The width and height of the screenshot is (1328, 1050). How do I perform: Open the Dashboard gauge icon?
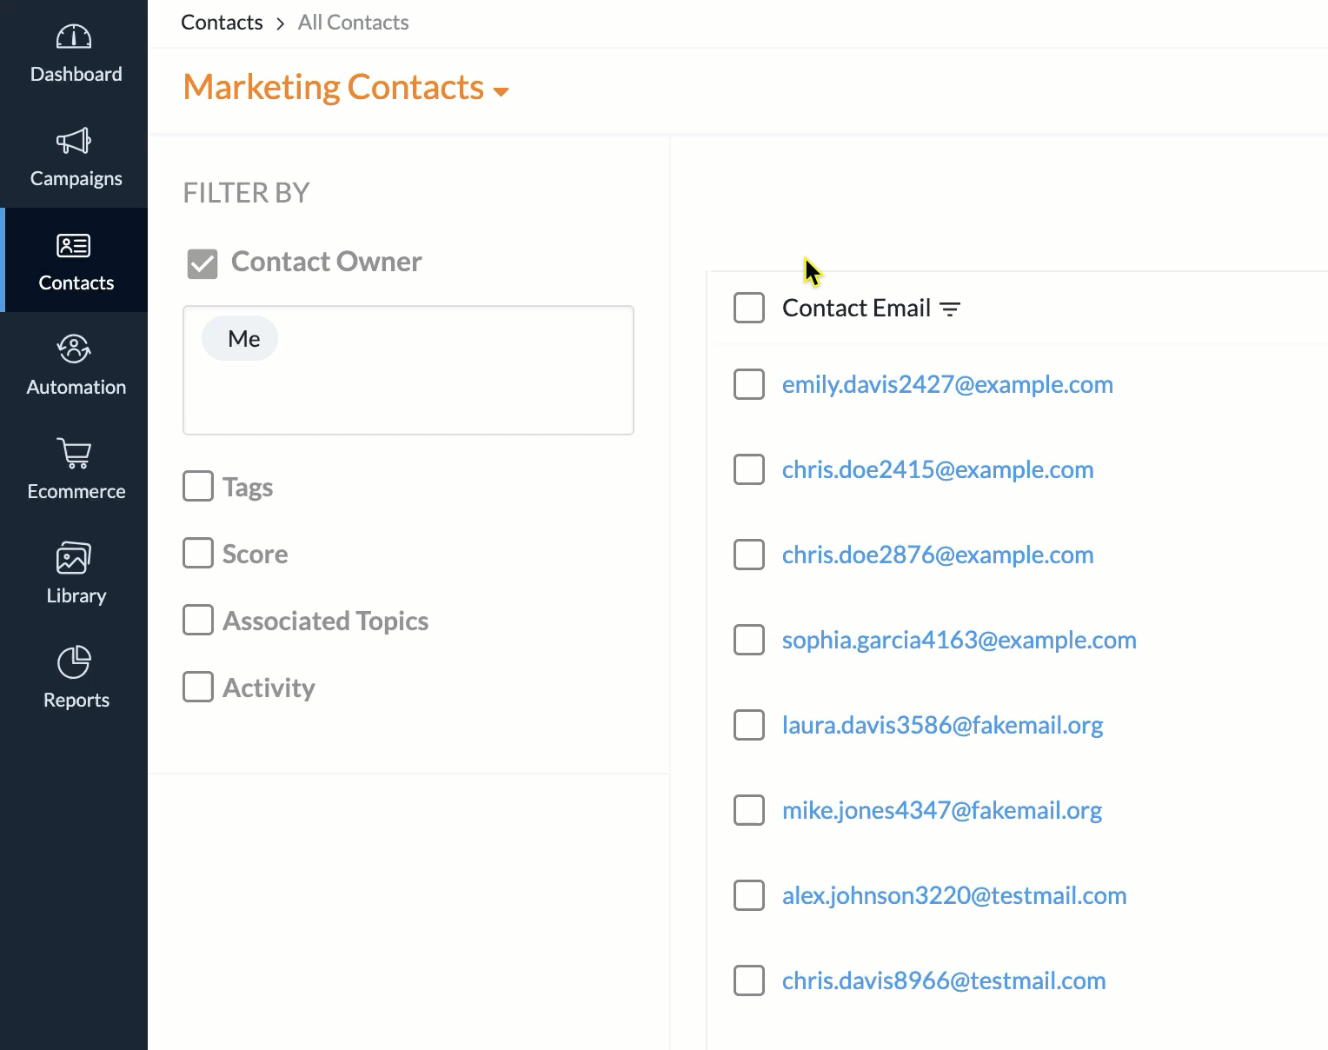point(74,37)
